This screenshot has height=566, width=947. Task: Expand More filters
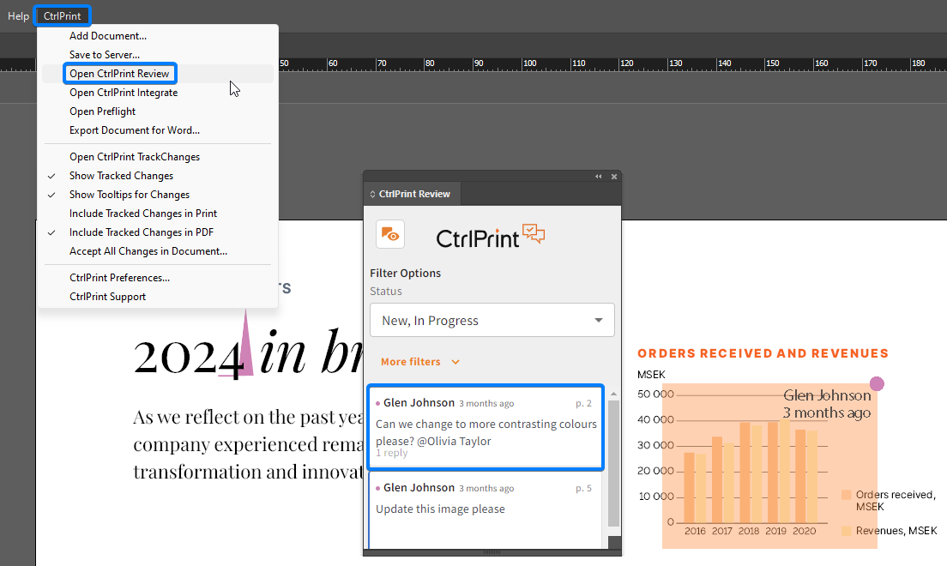pos(420,362)
